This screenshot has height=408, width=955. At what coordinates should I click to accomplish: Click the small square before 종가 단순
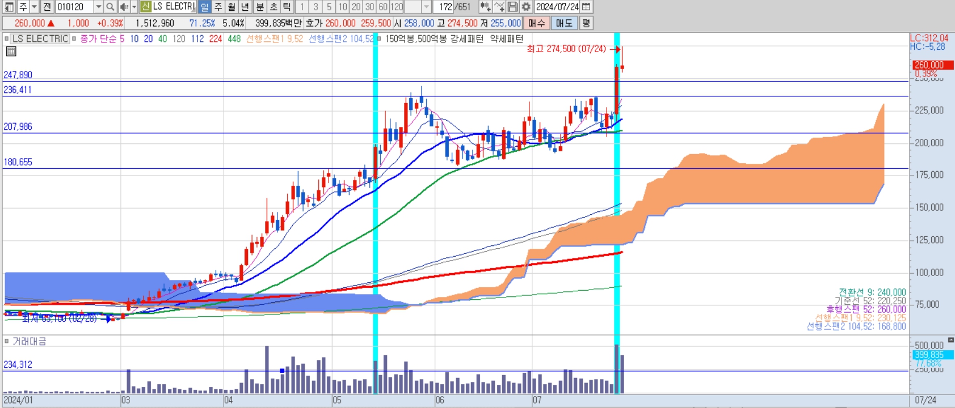click(74, 39)
